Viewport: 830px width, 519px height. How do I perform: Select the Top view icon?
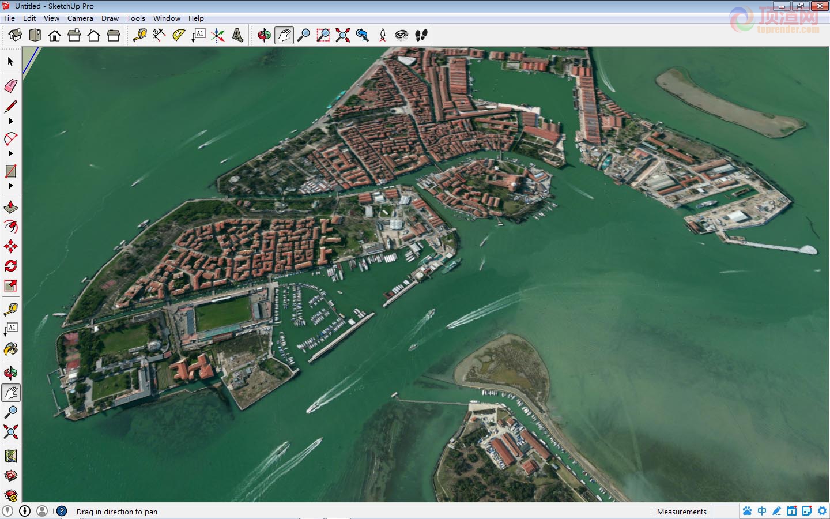[35, 35]
